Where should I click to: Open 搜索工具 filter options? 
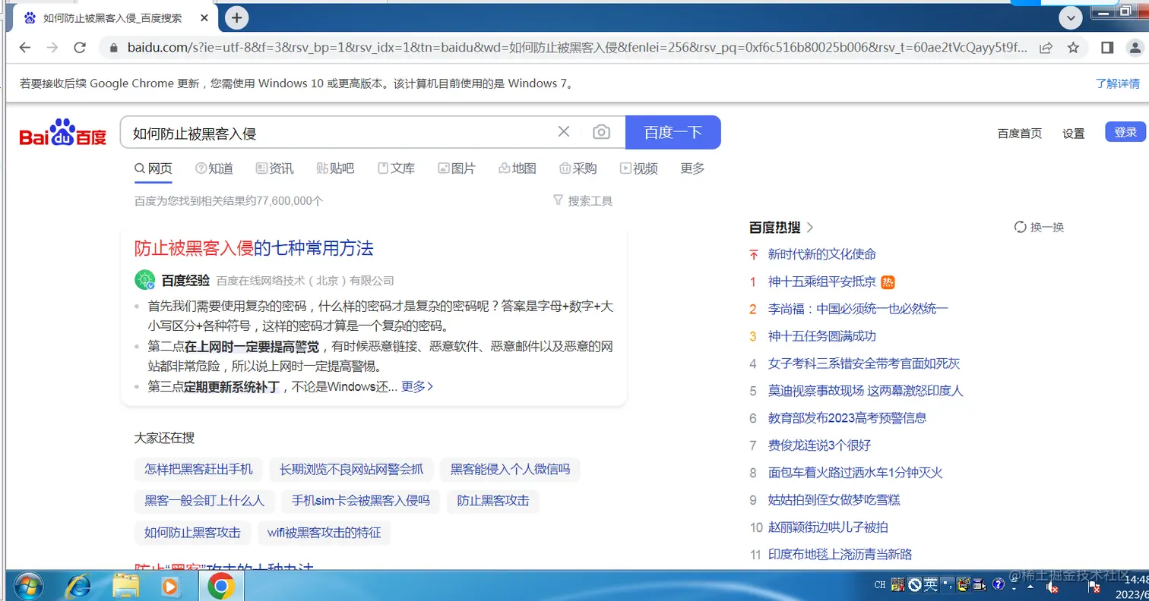582,201
